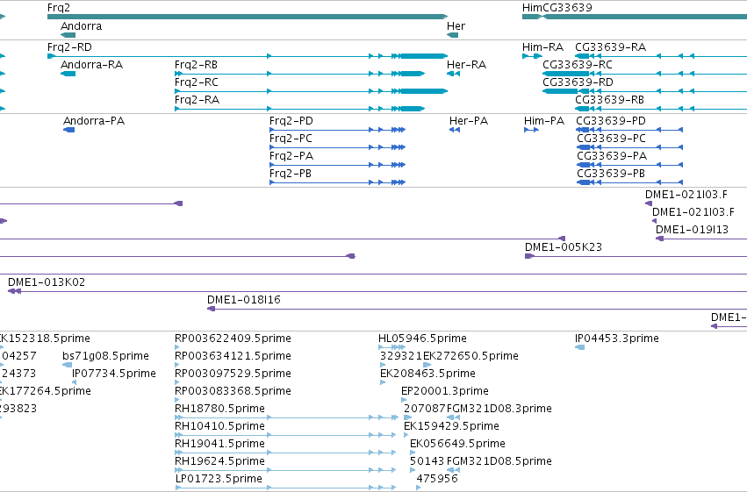Select the Frq2-RA transcript

(299, 109)
